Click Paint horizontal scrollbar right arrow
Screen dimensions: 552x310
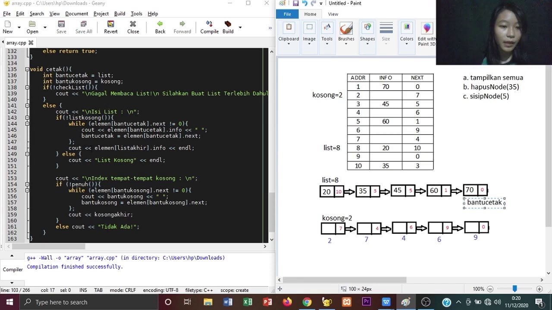pyautogui.click(x=542, y=280)
